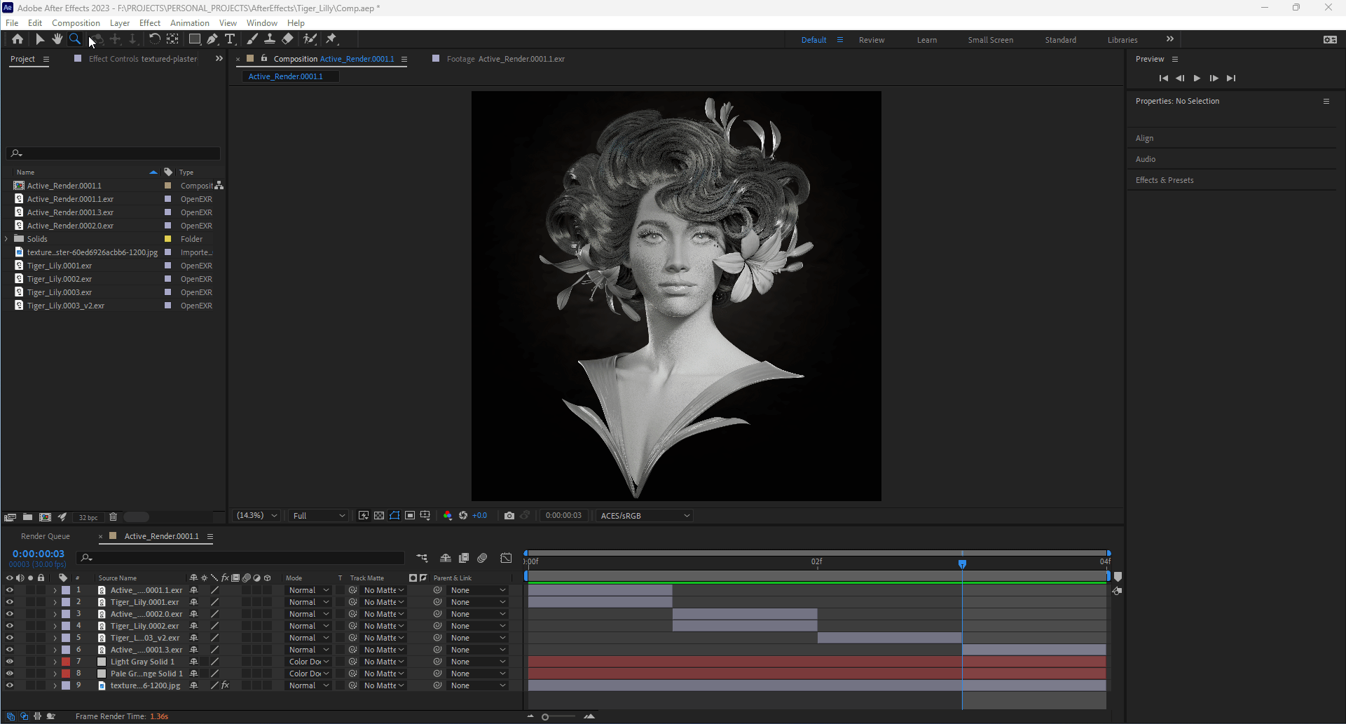Expand the Effects & Presets panel
The width and height of the screenshot is (1346, 724).
(1164, 180)
